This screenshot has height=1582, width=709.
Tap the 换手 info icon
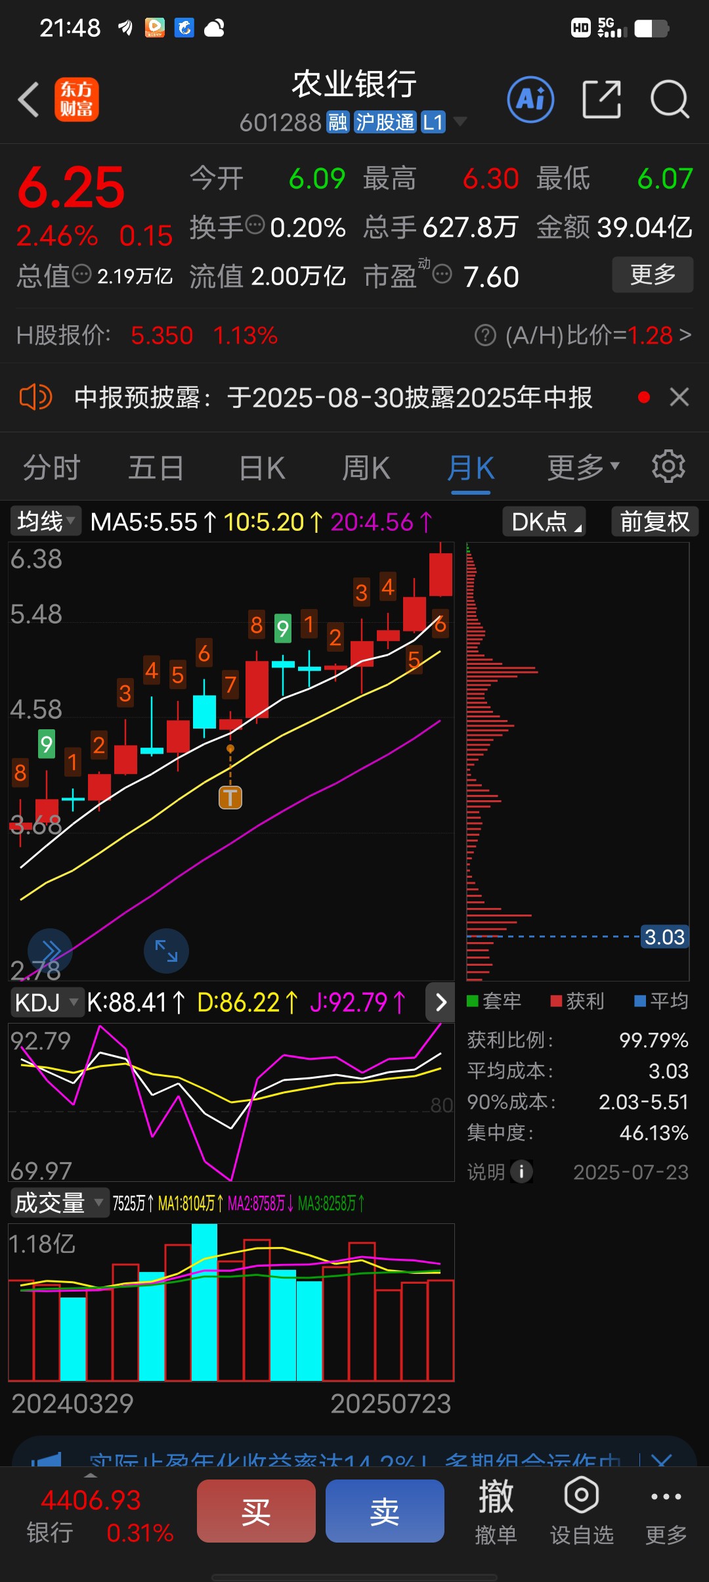click(255, 225)
